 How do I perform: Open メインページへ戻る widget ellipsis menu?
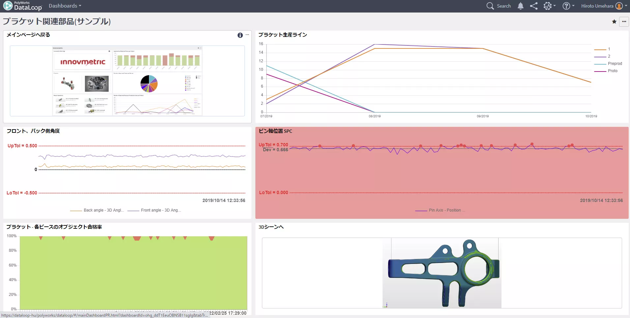247,35
